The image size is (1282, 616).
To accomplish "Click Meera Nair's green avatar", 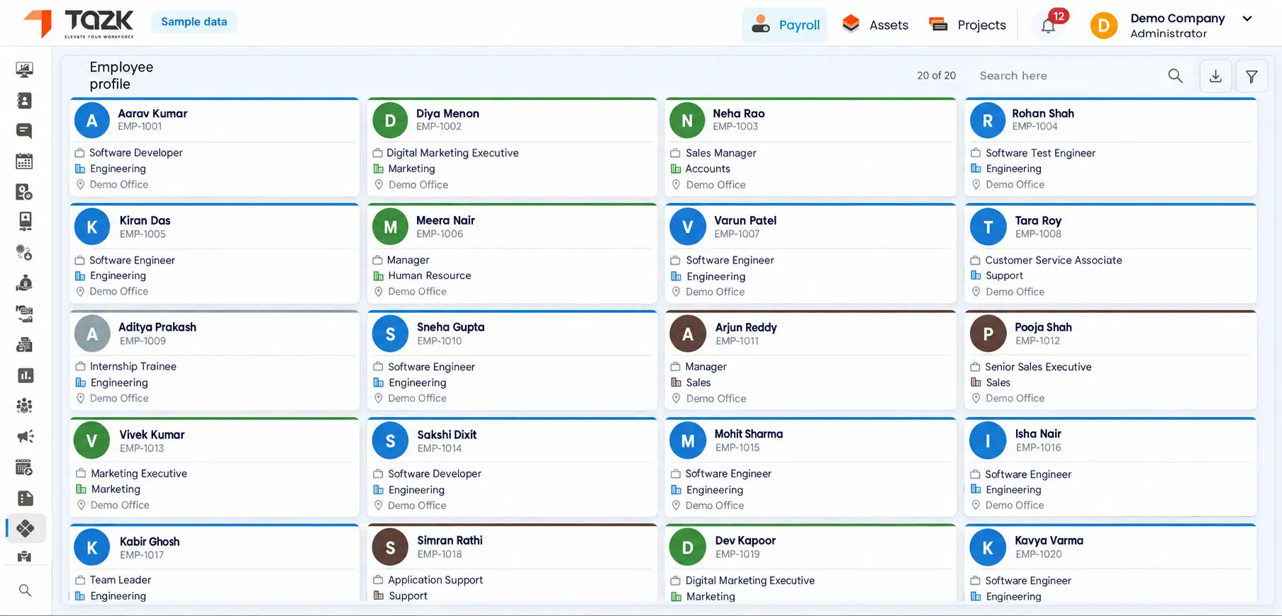I will point(390,227).
